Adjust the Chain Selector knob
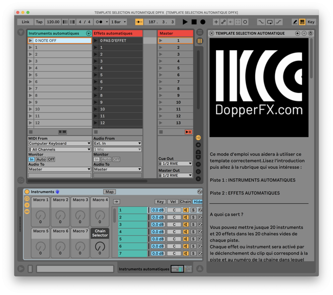This screenshot has height=295, width=333. coord(100,247)
